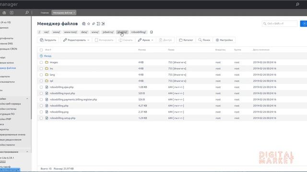The height and width of the screenshot is (172, 307).
Task: Click the document icon beside the title
Action: tap(98, 23)
